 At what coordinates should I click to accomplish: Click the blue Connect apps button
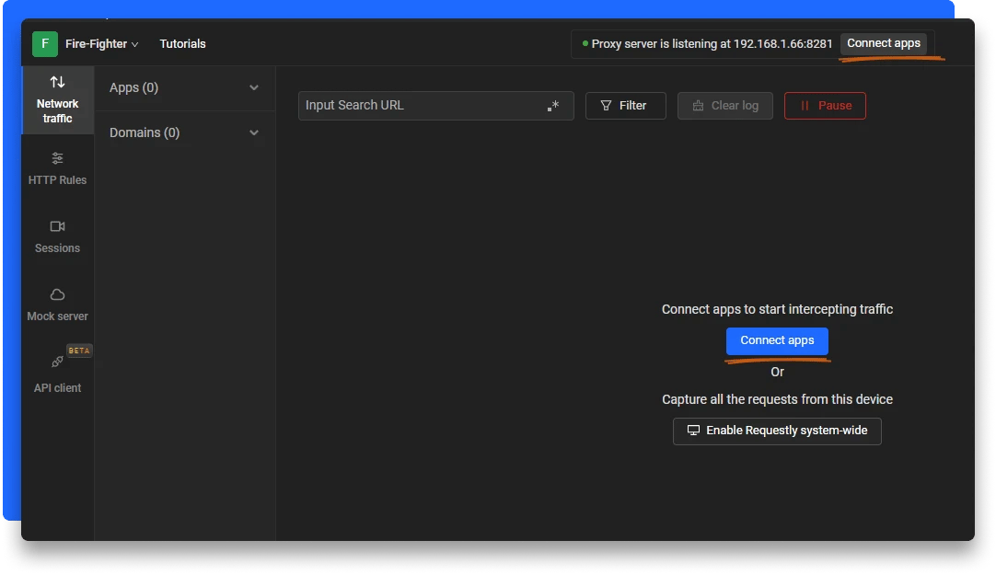pos(777,340)
